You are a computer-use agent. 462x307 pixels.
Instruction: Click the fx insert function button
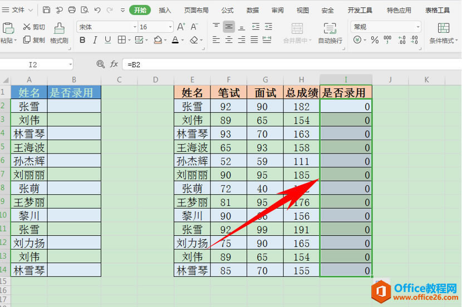pos(114,64)
